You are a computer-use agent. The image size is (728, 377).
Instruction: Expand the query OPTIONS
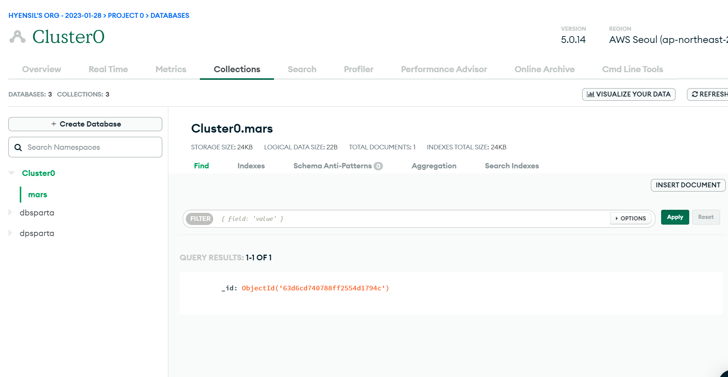[631, 219]
